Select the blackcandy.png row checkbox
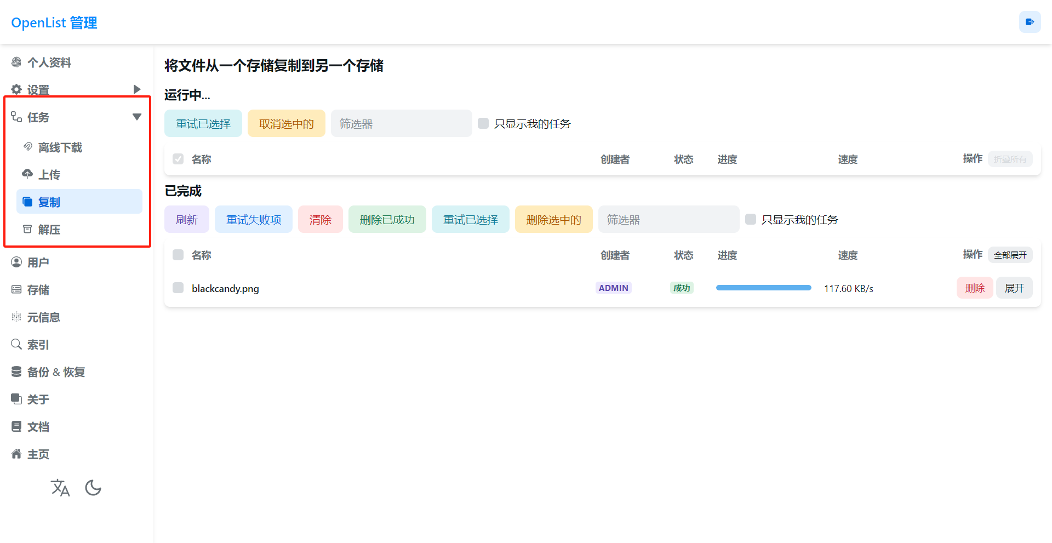 point(178,288)
